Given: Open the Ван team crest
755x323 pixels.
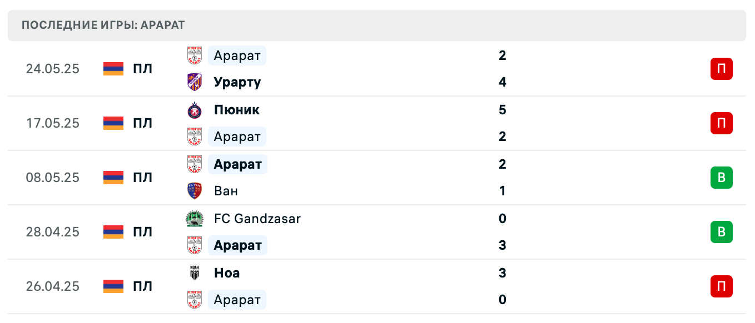Looking at the screenshot, I should click(195, 191).
